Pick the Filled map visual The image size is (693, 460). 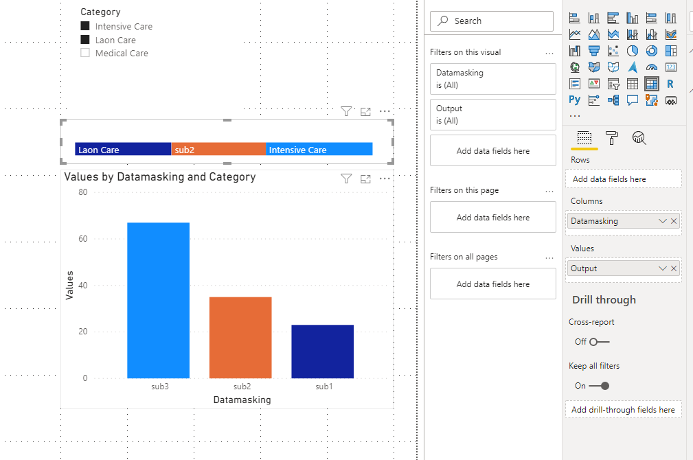click(594, 67)
